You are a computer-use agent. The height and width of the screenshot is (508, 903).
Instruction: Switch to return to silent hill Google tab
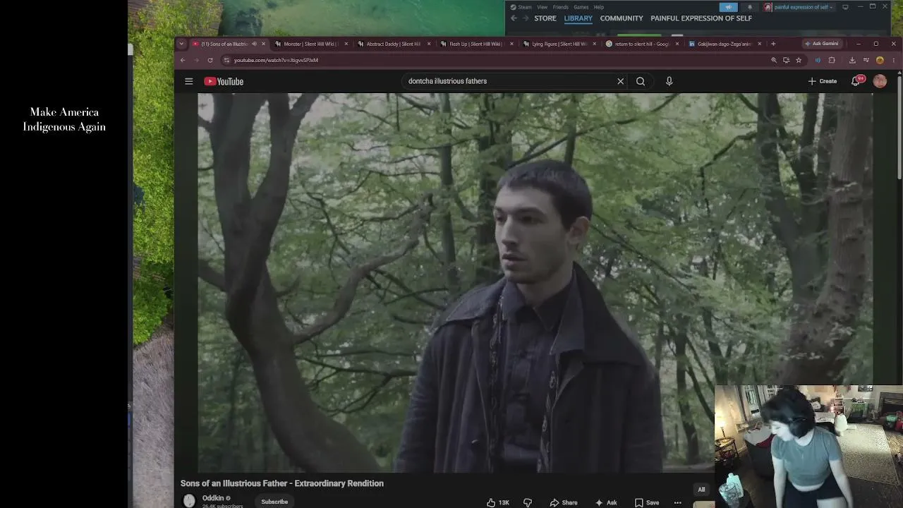click(641, 44)
